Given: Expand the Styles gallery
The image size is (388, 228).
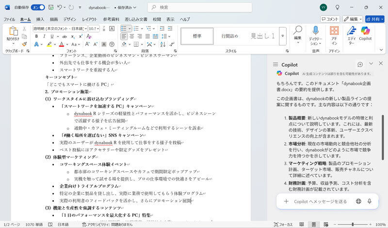Looking at the screenshot, I should pyautogui.click(x=283, y=36).
